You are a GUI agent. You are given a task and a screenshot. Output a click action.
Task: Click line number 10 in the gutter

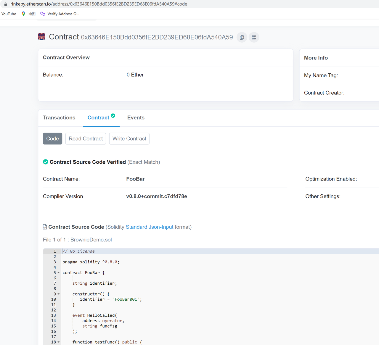[x=54, y=299]
